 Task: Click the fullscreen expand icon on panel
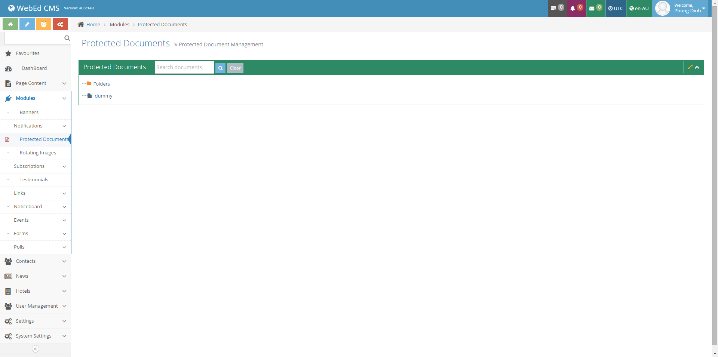click(x=690, y=67)
